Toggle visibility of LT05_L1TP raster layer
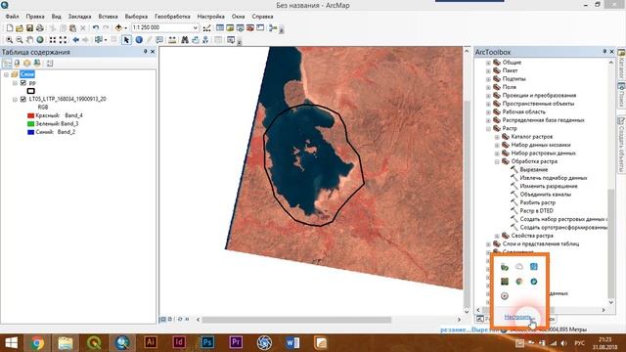626x352 pixels. coord(23,99)
